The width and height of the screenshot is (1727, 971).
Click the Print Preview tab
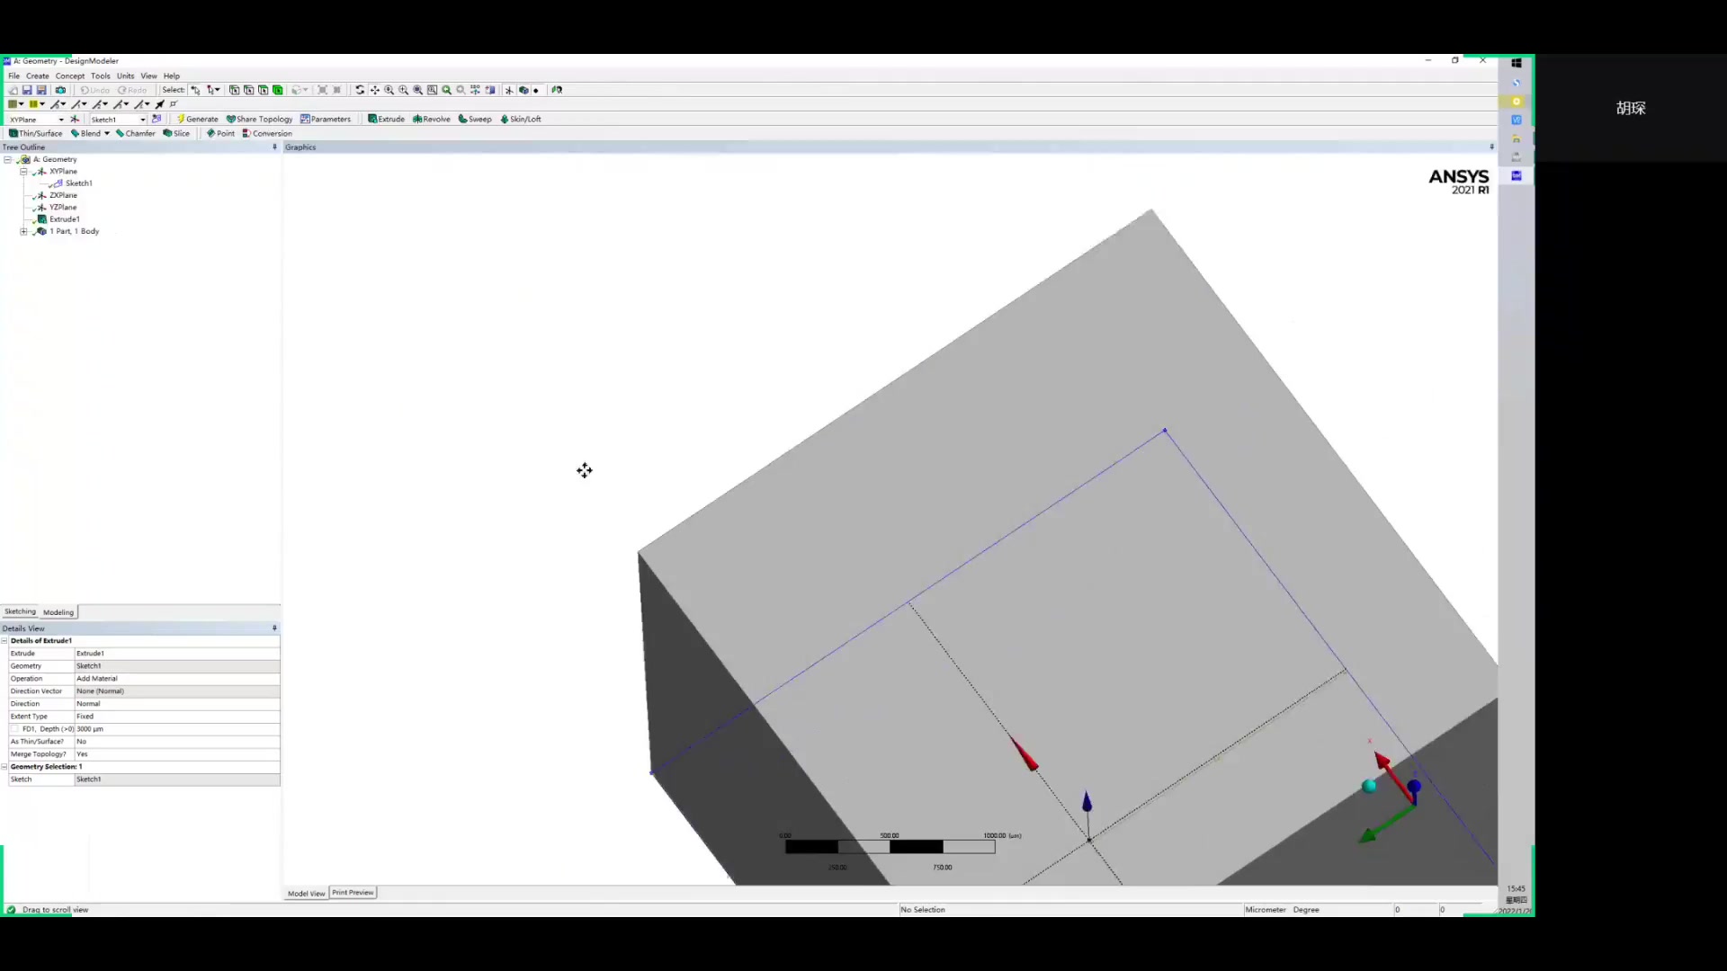[x=353, y=892]
